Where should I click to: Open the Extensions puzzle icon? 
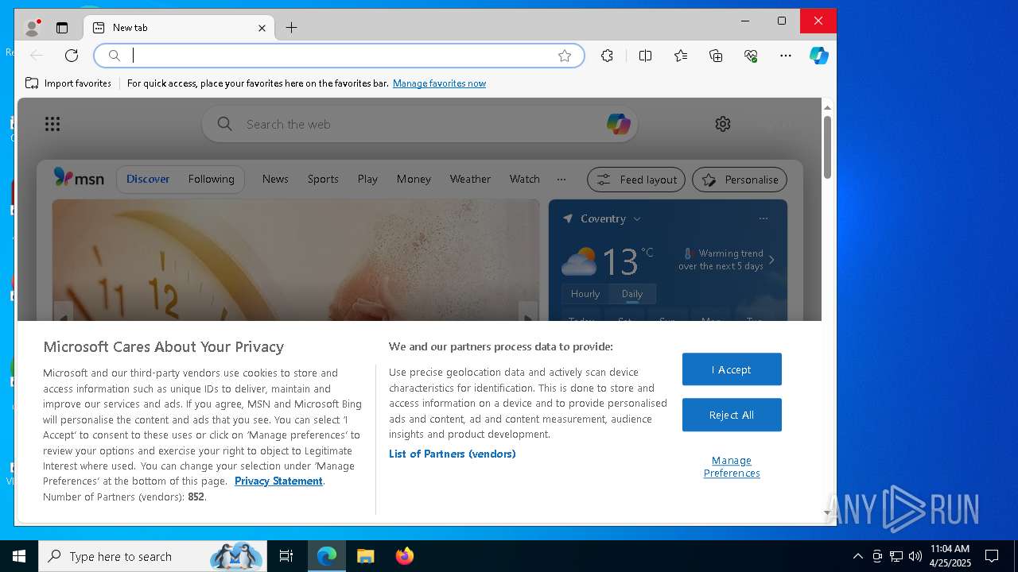point(607,56)
